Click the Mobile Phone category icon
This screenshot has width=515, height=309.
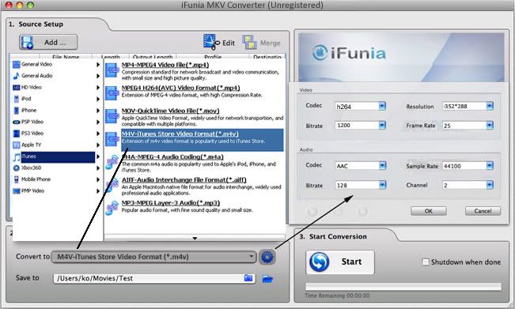click(17, 179)
